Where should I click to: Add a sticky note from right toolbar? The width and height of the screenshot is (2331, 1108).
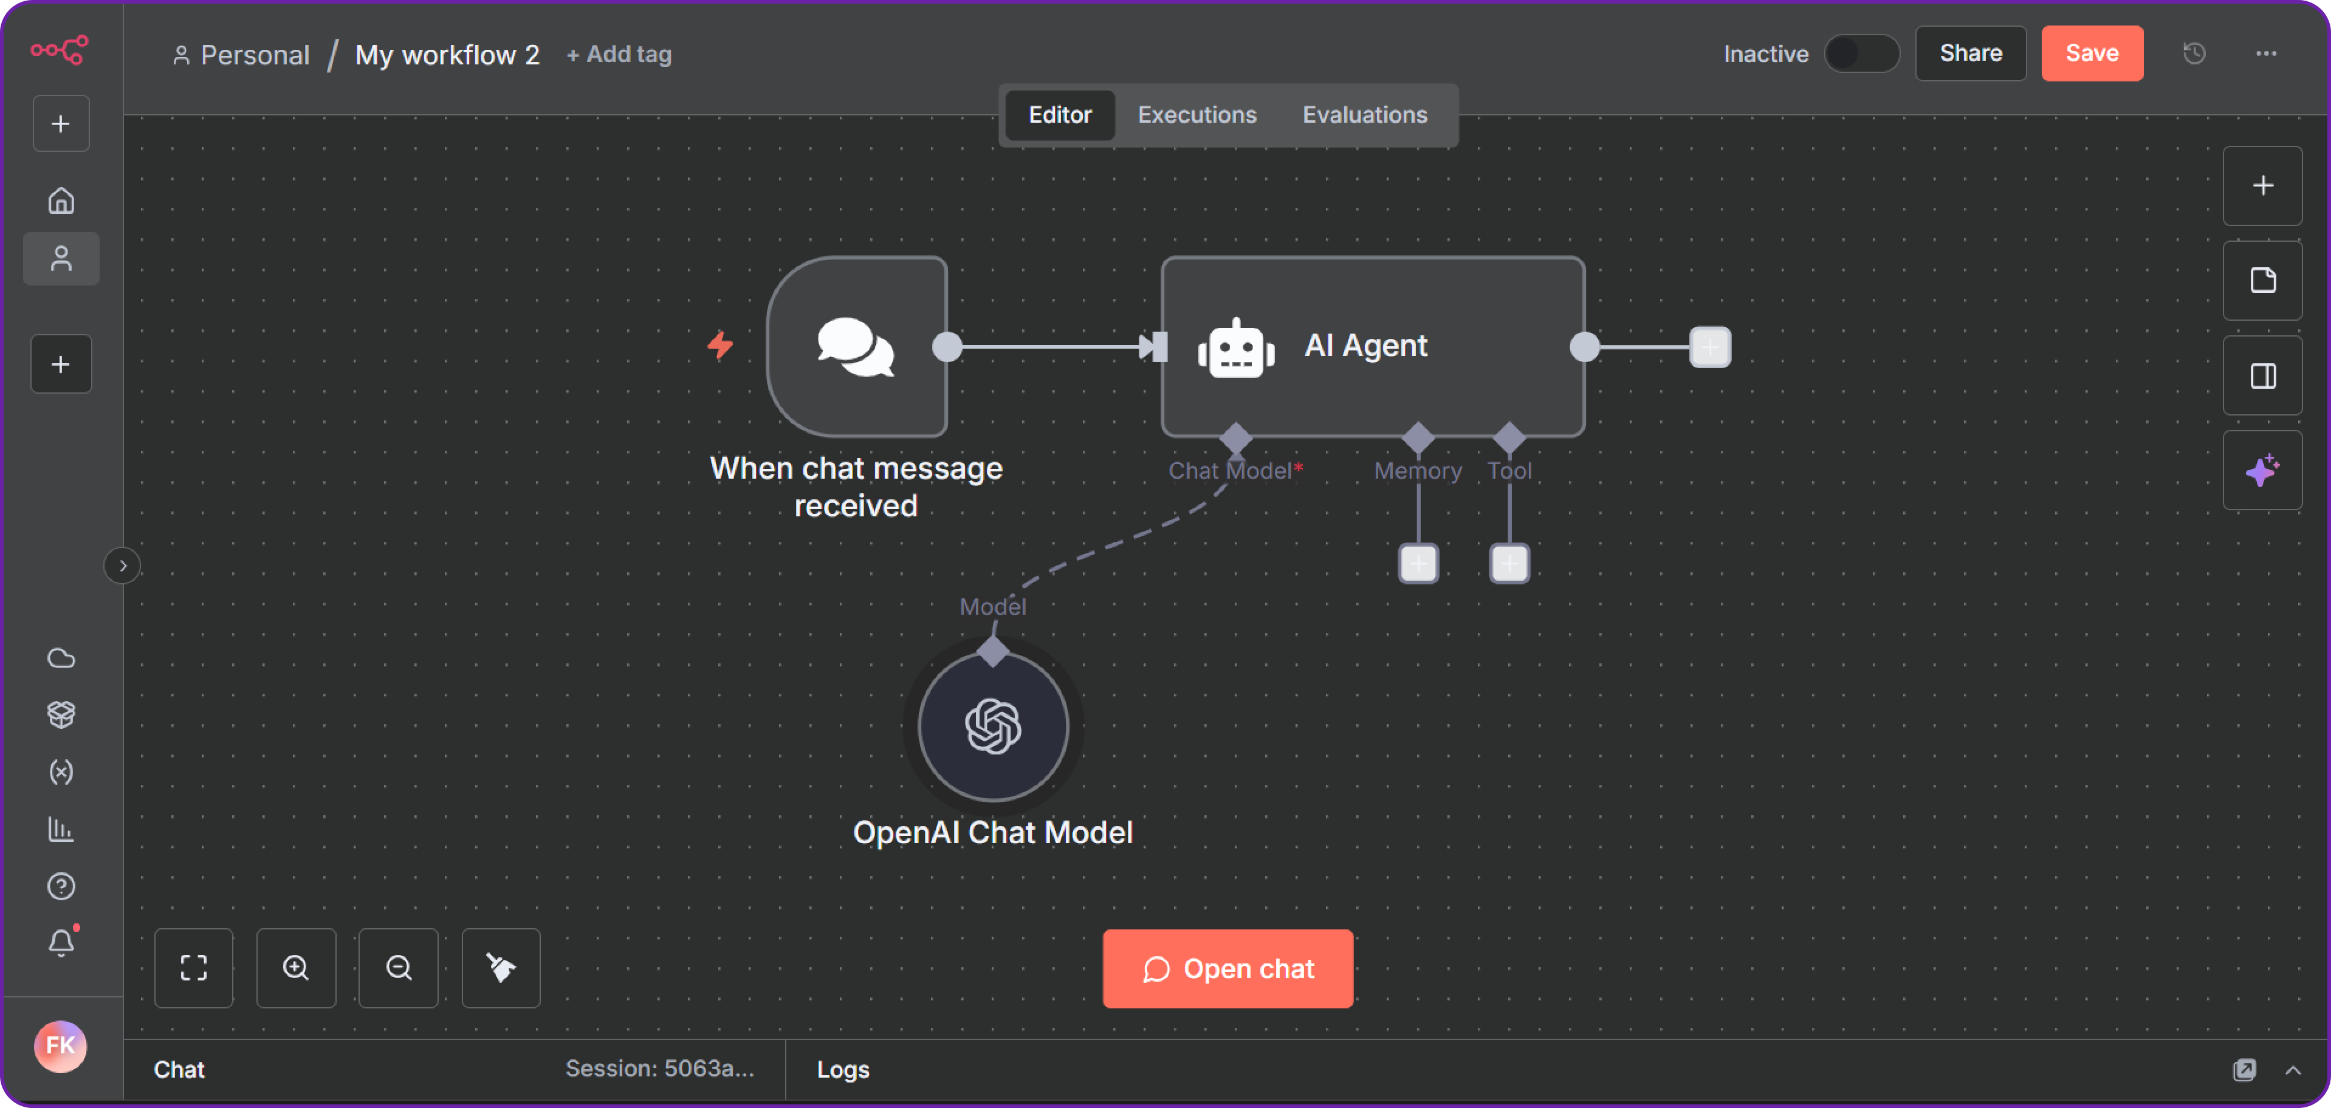2261,281
